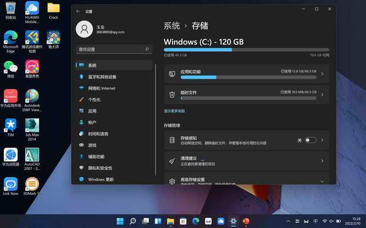Click the Apps and features usage bar
The width and height of the screenshot is (366, 228).
pos(249,78)
